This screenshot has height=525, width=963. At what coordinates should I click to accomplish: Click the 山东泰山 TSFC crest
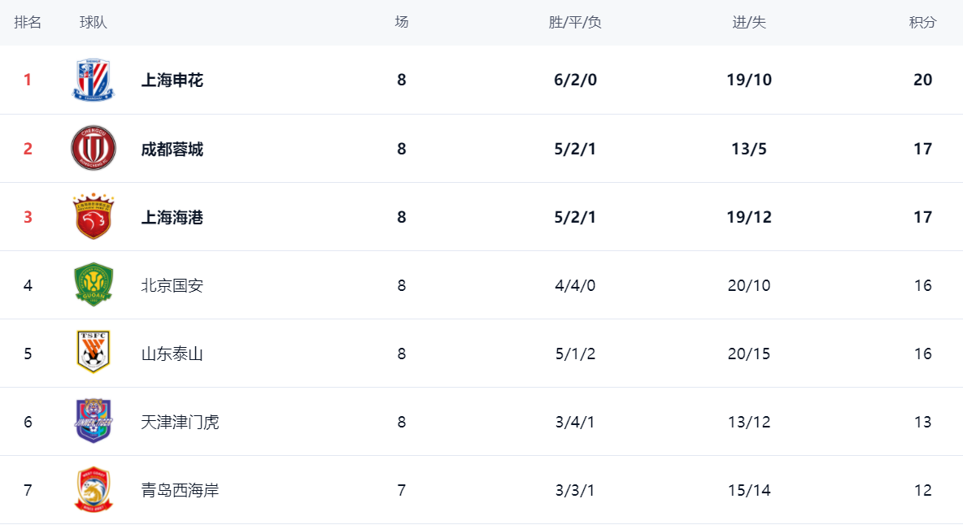coord(94,353)
